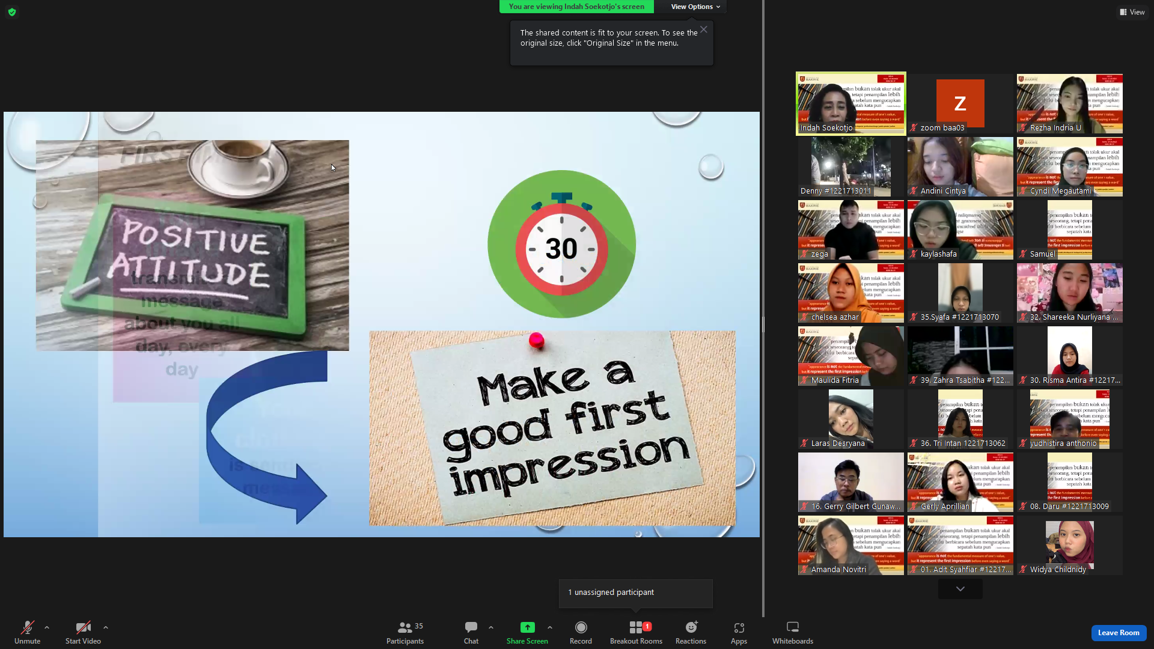Select Shareeka Nurliyana video tile
Image resolution: width=1154 pixels, height=649 pixels.
(1069, 293)
